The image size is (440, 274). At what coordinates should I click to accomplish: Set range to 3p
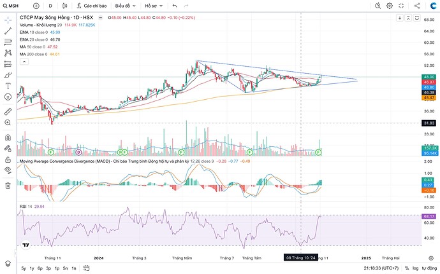pyautogui.click(x=48, y=268)
